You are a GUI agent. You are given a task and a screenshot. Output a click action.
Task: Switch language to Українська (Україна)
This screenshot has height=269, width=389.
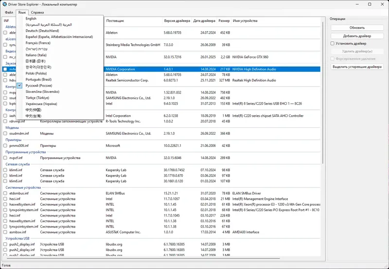point(41,104)
